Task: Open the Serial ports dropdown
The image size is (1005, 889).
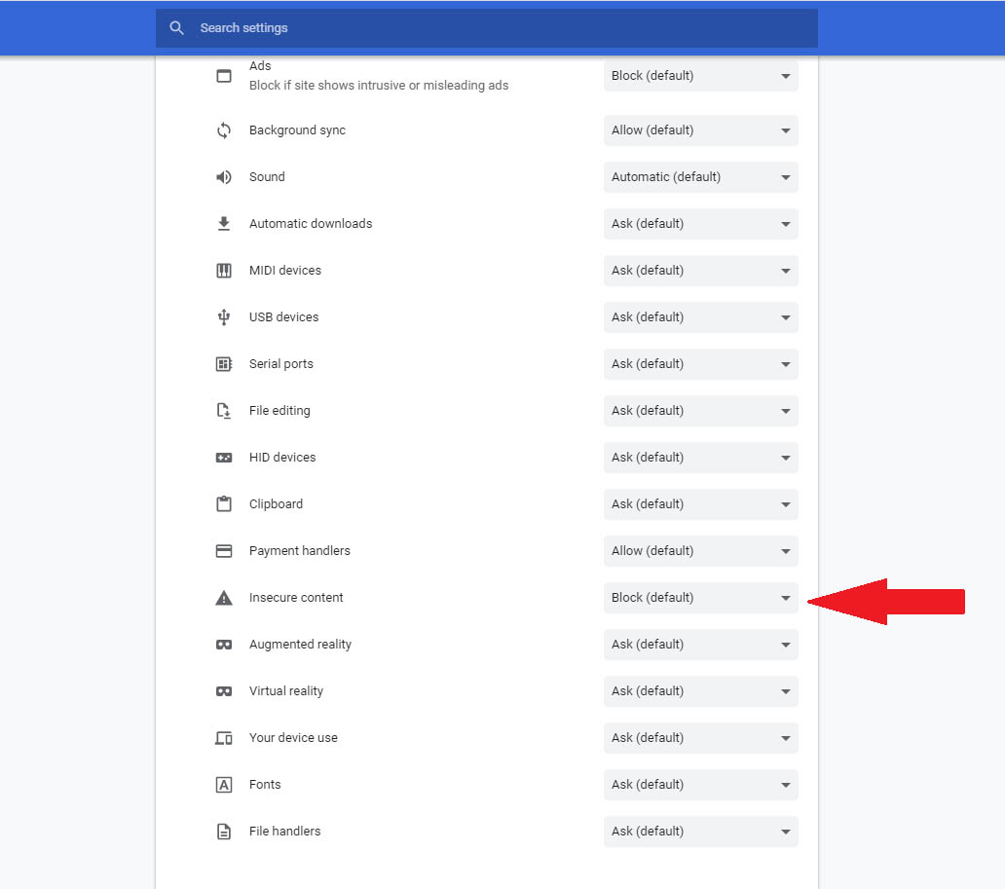Action: coord(700,363)
